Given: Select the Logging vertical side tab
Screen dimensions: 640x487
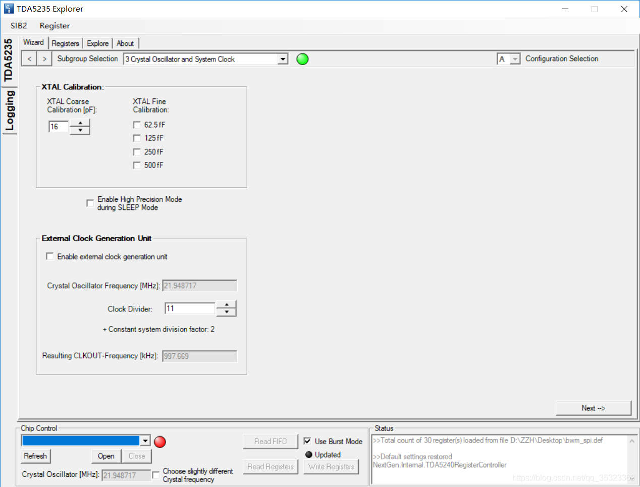Looking at the screenshot, I should [x=9, y=111].
